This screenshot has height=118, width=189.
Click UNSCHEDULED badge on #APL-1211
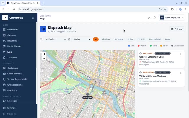click(x=162, y=53)
